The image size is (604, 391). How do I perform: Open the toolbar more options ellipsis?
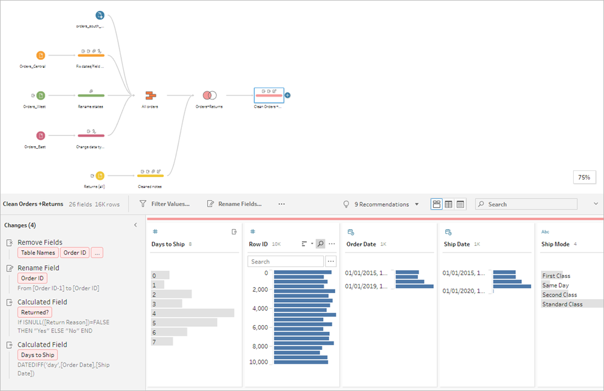tap(281, 204)
